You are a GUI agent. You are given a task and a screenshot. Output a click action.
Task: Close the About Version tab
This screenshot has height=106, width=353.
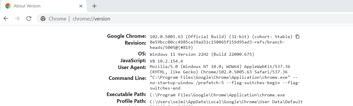(81, 6)
